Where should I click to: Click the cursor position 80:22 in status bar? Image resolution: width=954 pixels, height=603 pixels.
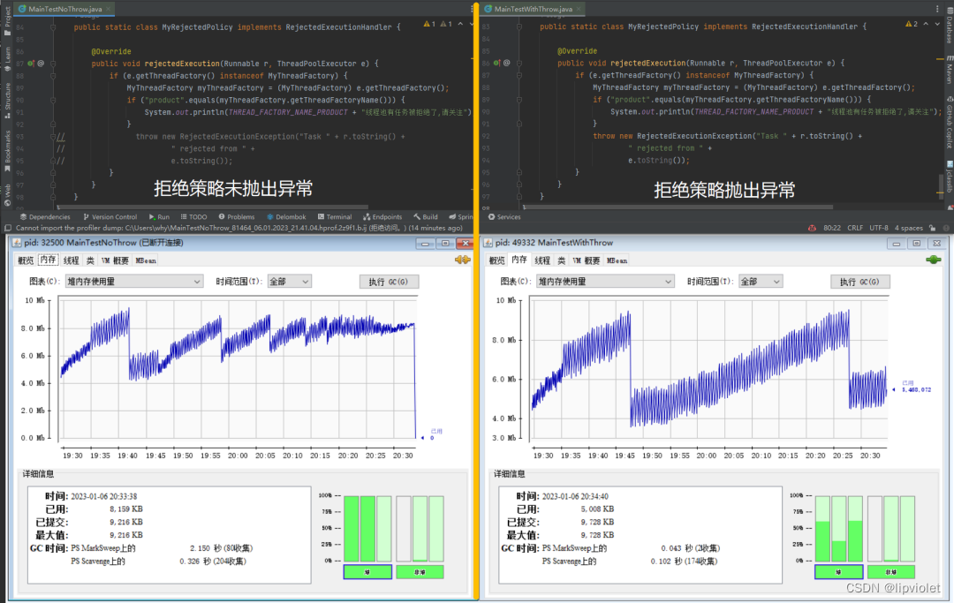click(832, 228)
